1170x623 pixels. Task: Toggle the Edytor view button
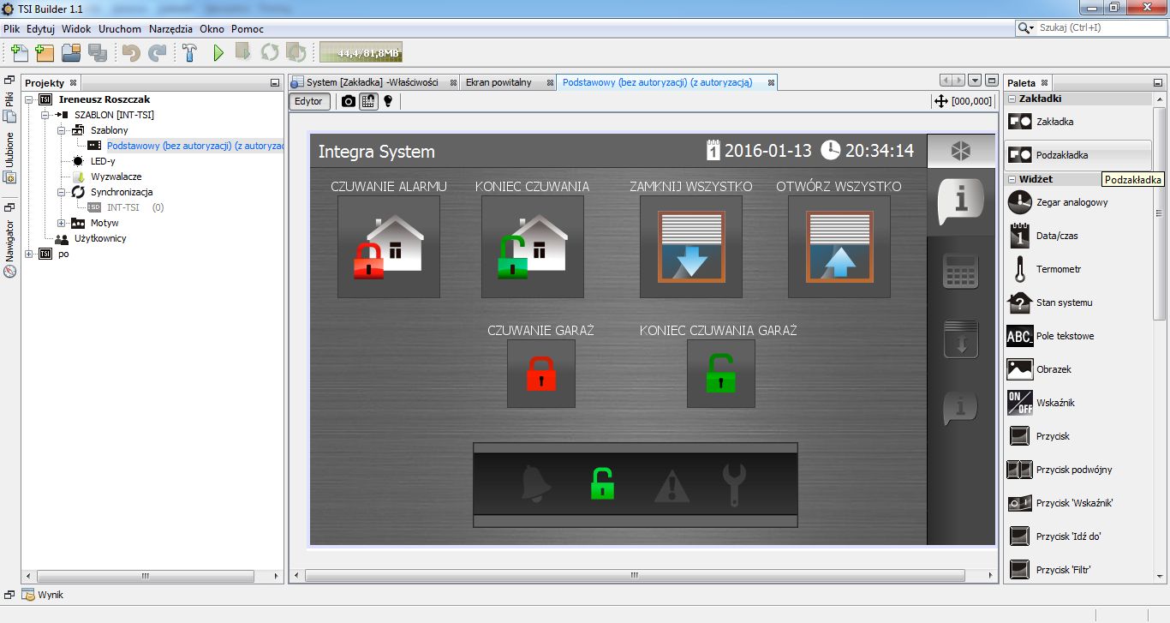pyautogui.click(x=309, y=101)
